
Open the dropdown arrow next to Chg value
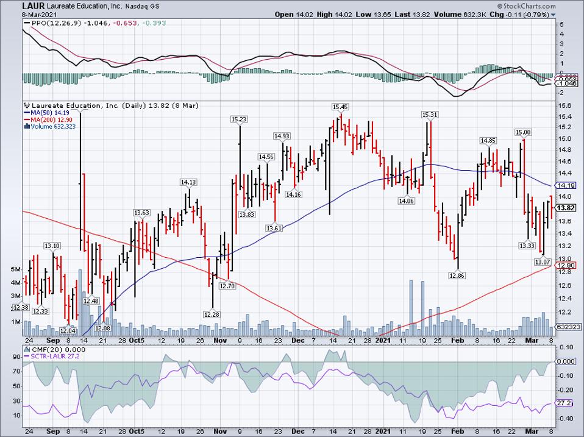coord(553,15)
